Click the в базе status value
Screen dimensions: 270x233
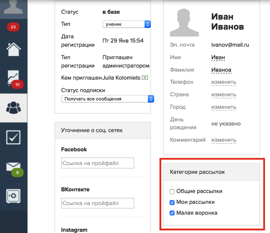111,12
